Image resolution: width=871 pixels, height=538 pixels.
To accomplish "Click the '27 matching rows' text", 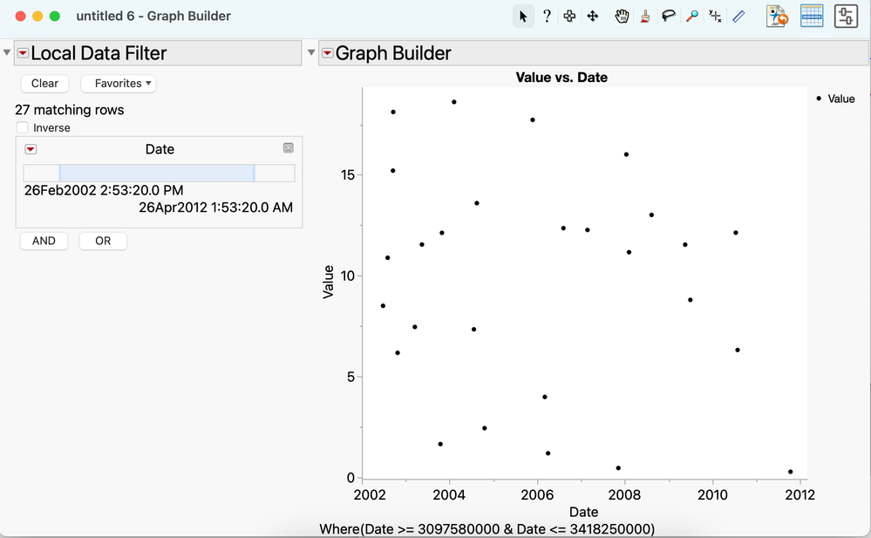I will pyautogui.click(x=70, y=110).
